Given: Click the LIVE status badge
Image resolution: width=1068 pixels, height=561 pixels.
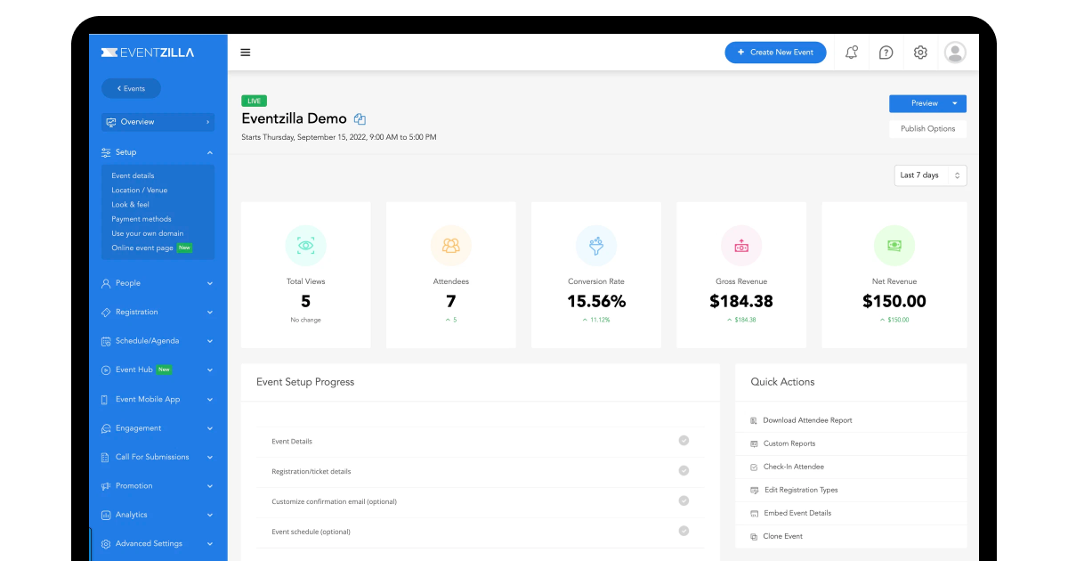Looking at the screenshot, I should 255,101.
